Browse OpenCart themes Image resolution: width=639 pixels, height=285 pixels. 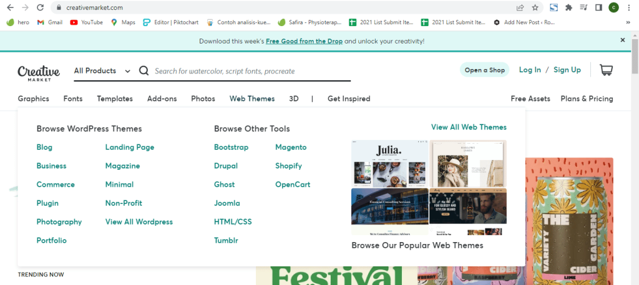pyautogui.click(x=293, y=185)
